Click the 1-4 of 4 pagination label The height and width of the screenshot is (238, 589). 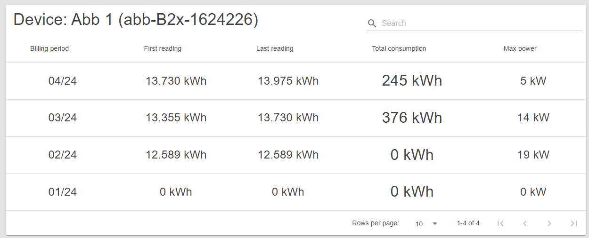click(468, 223)
